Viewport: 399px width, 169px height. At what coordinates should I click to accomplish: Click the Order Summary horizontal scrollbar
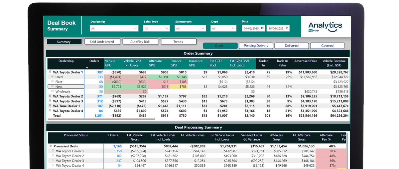coord(101,119)
